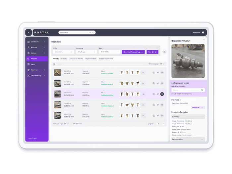
Task: Toggle the No results filter
Action: [x=64, y=59]
